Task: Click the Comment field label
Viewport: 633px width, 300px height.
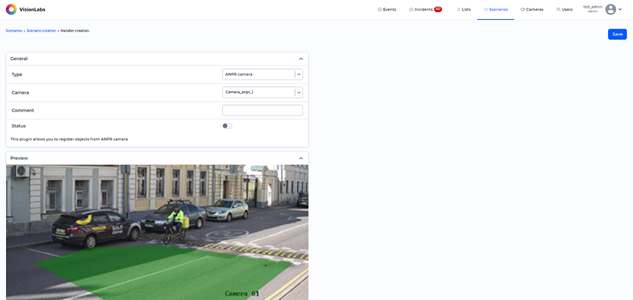Action: click(23, 110)
